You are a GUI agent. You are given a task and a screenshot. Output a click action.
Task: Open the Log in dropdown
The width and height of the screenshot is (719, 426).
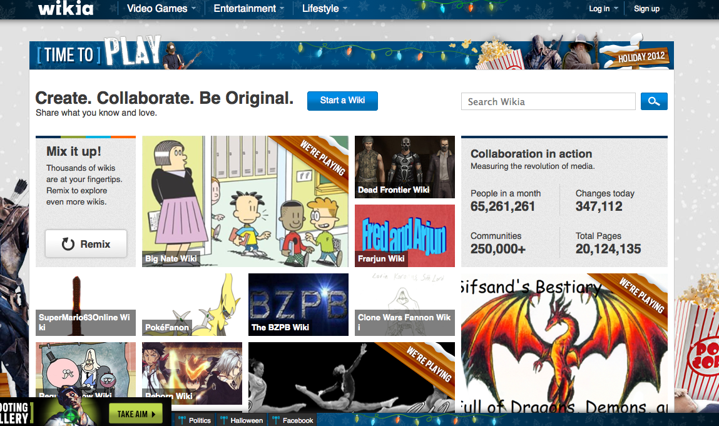tap(603, 9)
